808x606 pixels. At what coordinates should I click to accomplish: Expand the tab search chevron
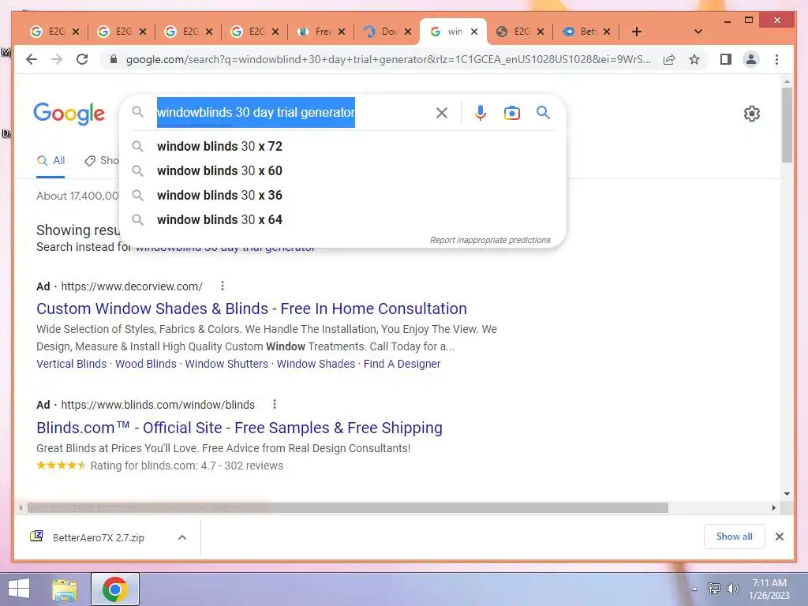698,32
